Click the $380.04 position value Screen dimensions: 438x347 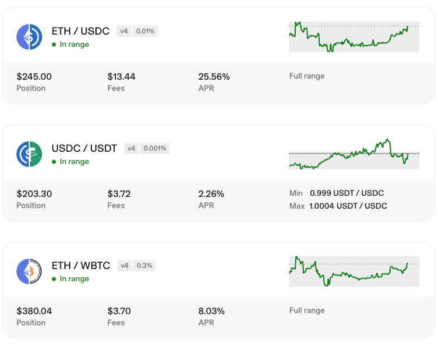(x=34, y=311)
